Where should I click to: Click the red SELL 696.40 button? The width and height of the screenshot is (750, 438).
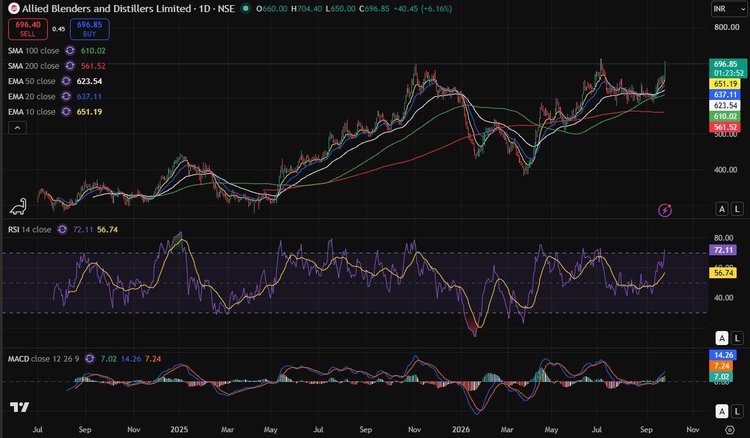[x=28, y=29]
